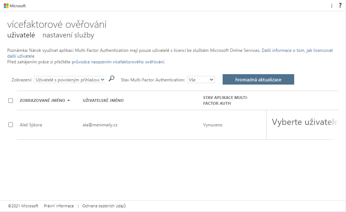This screenshot has height=212, width=346.
Task: Click the Vyberte uživatele panel heading
Action: pyautogui.click(x=305, y=122)
